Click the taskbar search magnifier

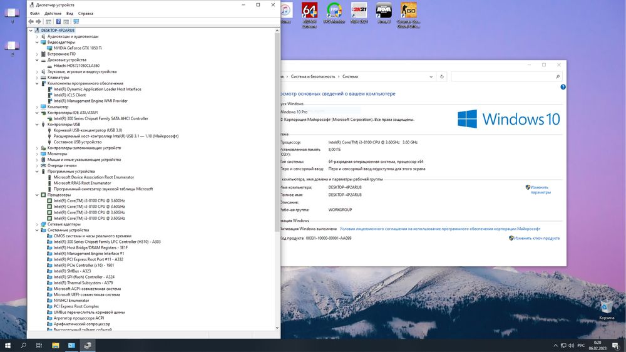point(24,345)
